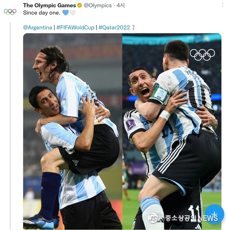226x230 pixels.
Task: Open the @Olympics handle
Action: pos(98,6)
